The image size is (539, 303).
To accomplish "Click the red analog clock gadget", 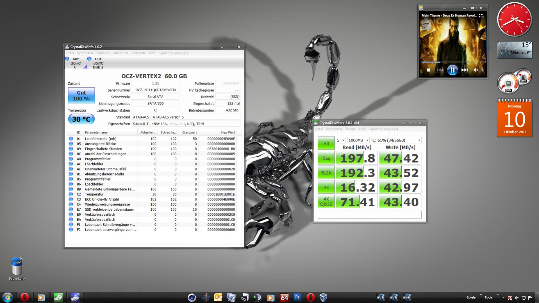I will point(514,19).
